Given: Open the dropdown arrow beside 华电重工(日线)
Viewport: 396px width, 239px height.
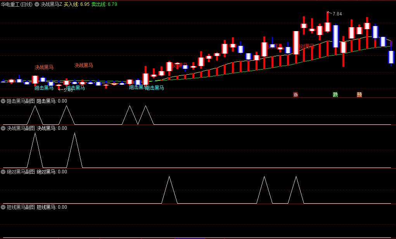Looking at the screenshot, I should coord(37,4).
